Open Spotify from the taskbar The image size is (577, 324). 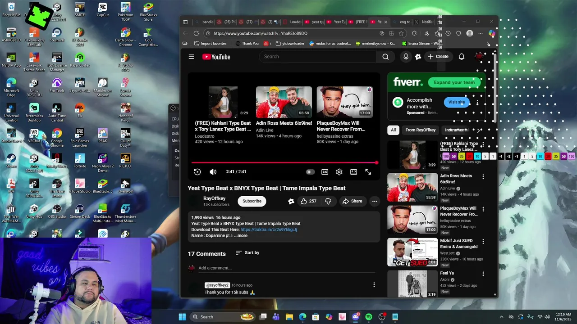[x=369, y=317]
